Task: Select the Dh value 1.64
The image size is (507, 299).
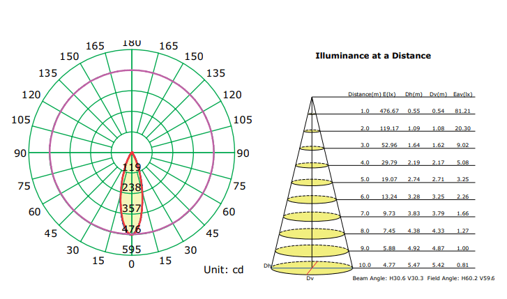Action: (414, 145)
